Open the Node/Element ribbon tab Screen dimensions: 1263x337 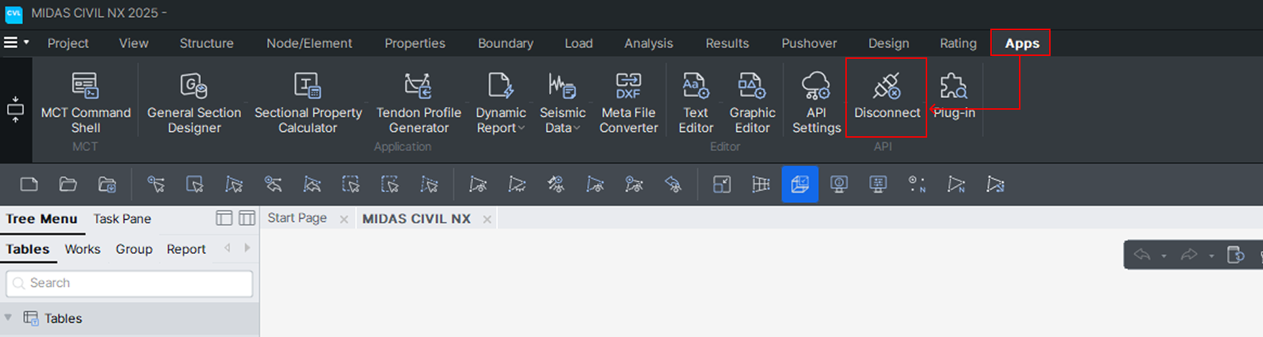[x=309, y=43]
